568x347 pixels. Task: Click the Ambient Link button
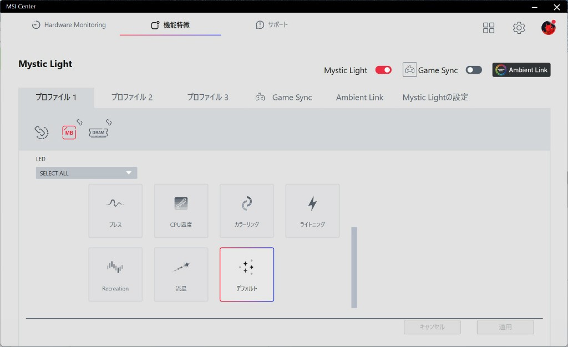coord(521,70)
